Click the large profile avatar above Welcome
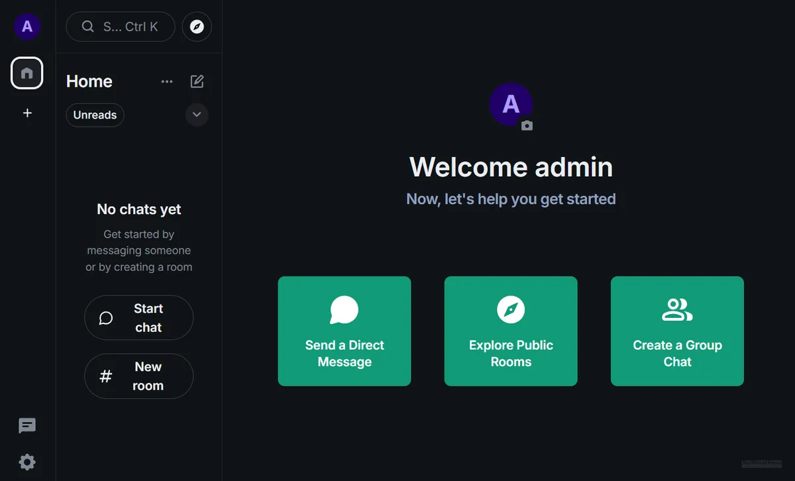Viewport: 795px width, 481px height. click(509, 104)
